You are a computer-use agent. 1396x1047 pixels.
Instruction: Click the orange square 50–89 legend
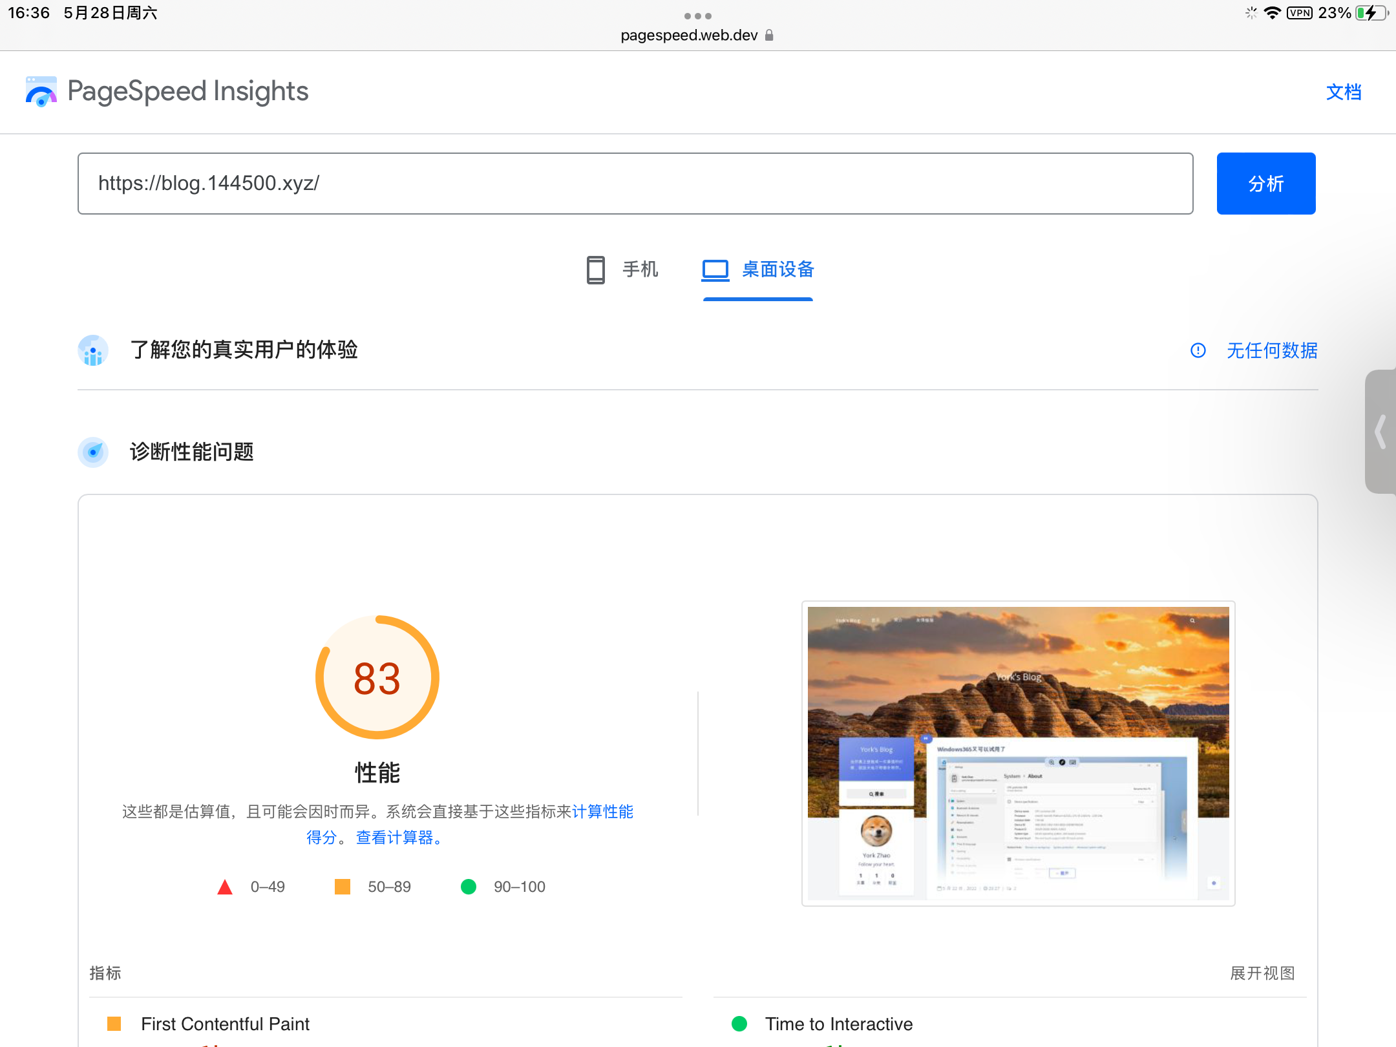[373, 887]
